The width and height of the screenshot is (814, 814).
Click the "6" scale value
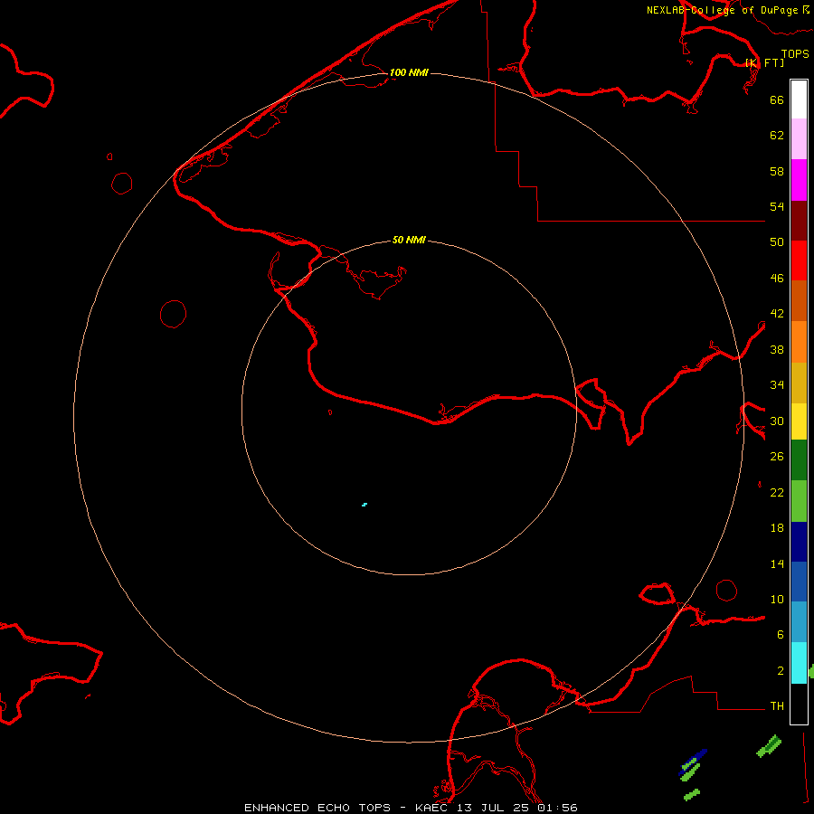780,635
